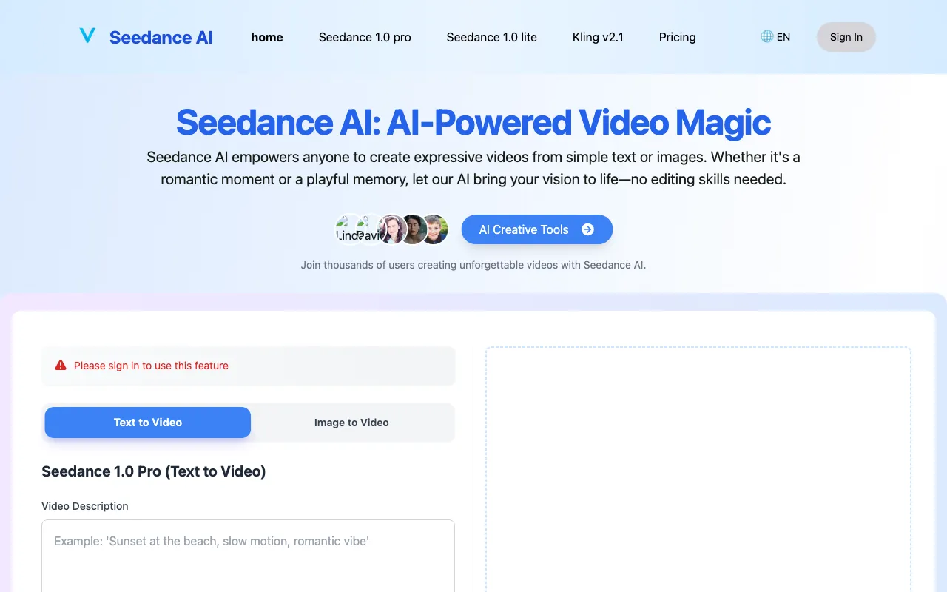Viewport: 947px width, 592px height.
Task: Click the arrow icon in AI Creative Tools
Action: (x=587, y=229)
